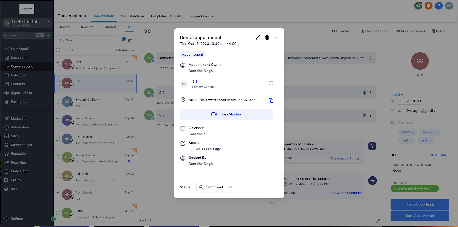Select the Starred filter tab

(110, 27)
